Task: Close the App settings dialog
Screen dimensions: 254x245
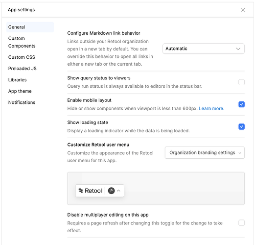Action: pyautogui.click(x=243, y=10)
